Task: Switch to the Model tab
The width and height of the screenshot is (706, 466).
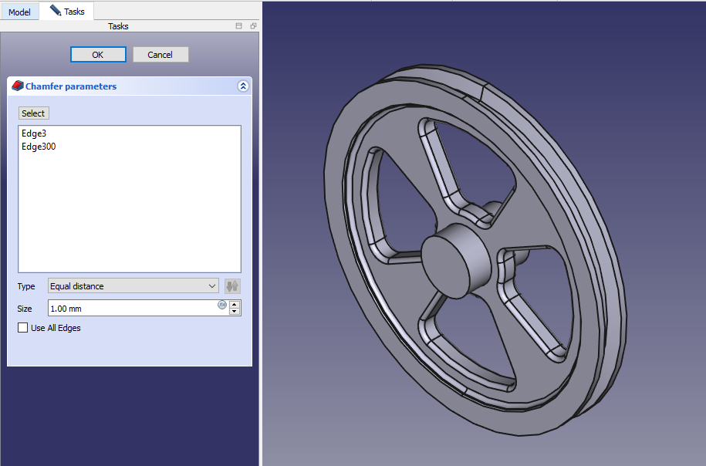Action: (x=19, y=12)
